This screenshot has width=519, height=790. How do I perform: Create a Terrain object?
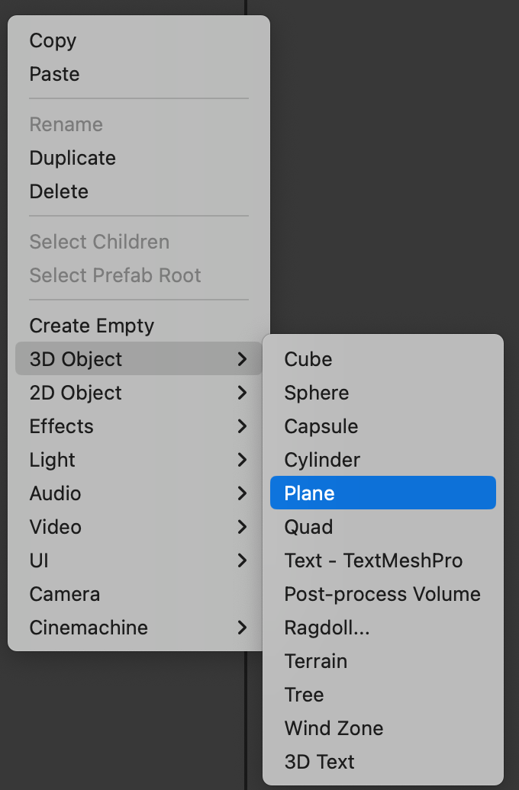pyautogui.click(x=383, y=661)
